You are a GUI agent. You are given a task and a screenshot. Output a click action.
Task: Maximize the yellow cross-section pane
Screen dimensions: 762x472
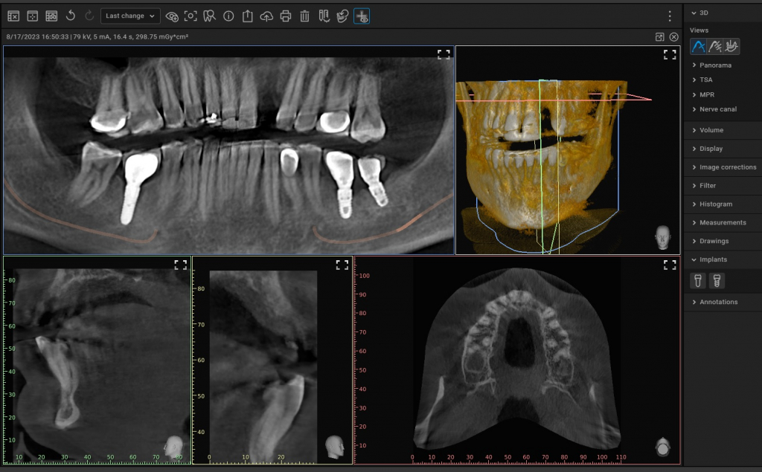(x=342, y=265)
